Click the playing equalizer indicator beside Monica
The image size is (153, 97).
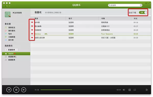click(x=46, y=34)
